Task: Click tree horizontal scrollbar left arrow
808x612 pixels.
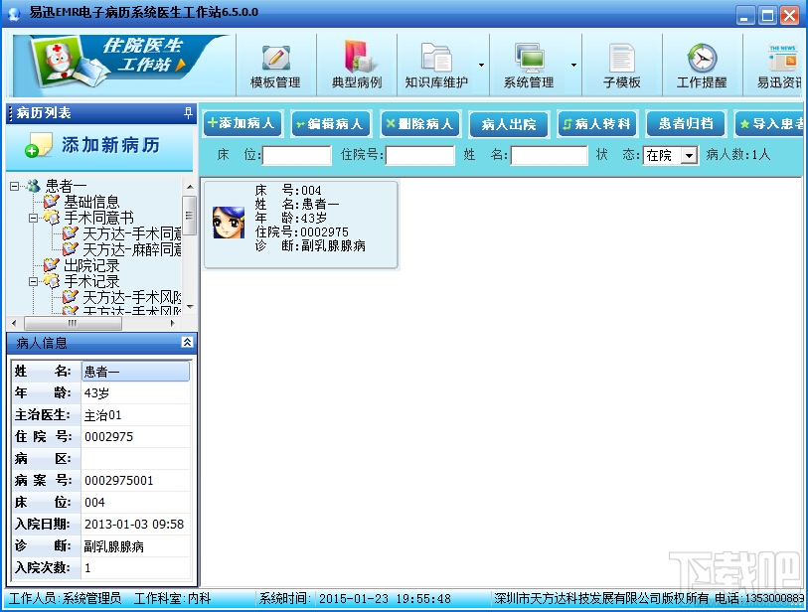Action: [14, 323]
